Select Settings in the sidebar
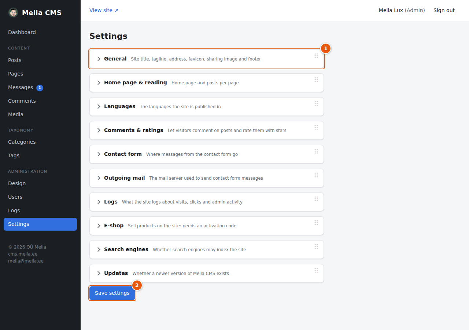469x330 pixels. coord(40,224)
